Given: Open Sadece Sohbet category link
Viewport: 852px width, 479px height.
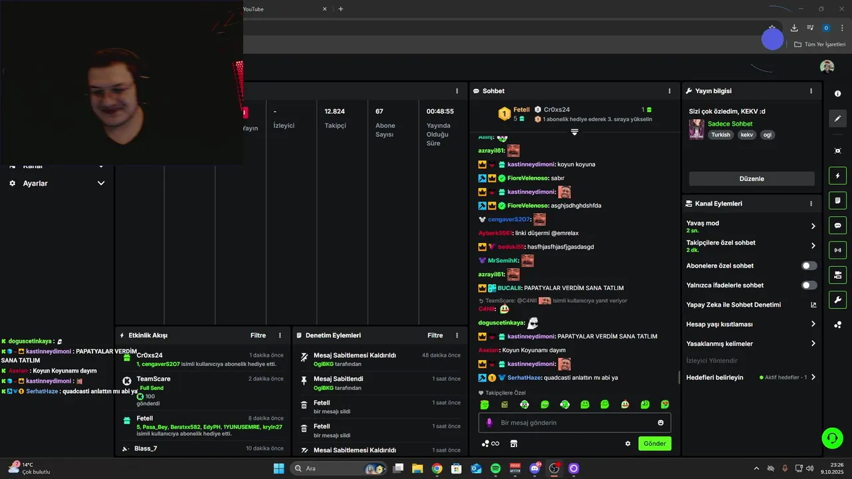Looking at the screenshot, I should [x=730, y=124].
